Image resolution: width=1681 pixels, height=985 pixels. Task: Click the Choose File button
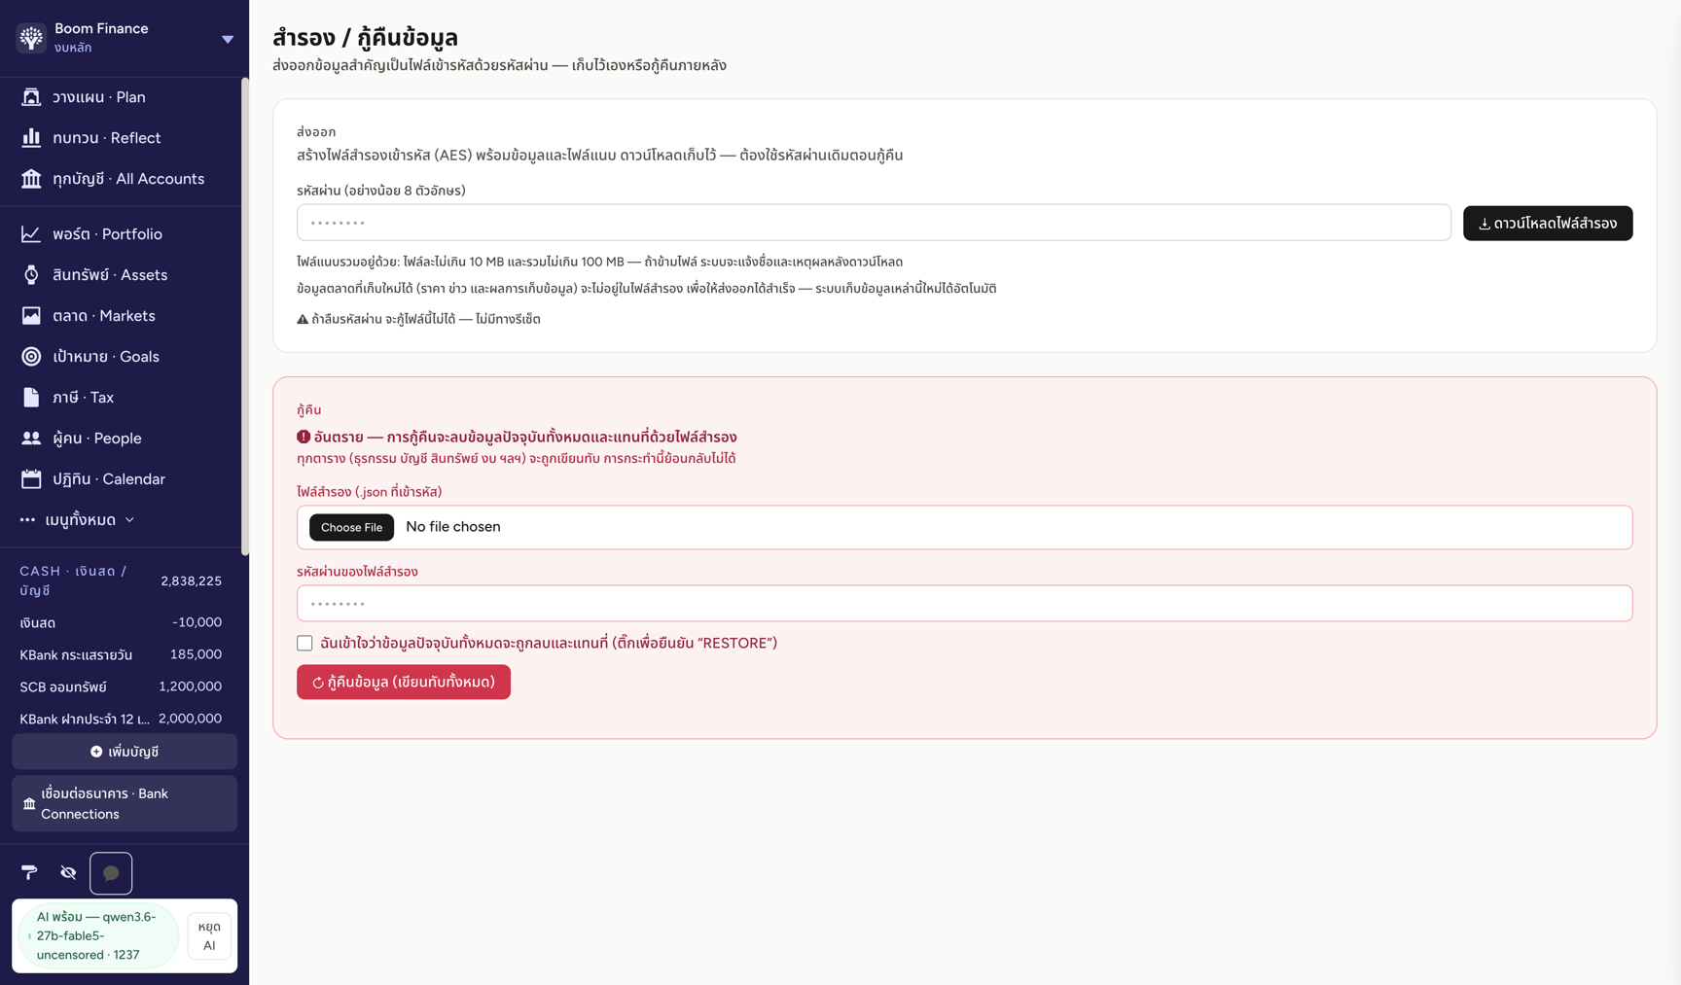point(351,527)
